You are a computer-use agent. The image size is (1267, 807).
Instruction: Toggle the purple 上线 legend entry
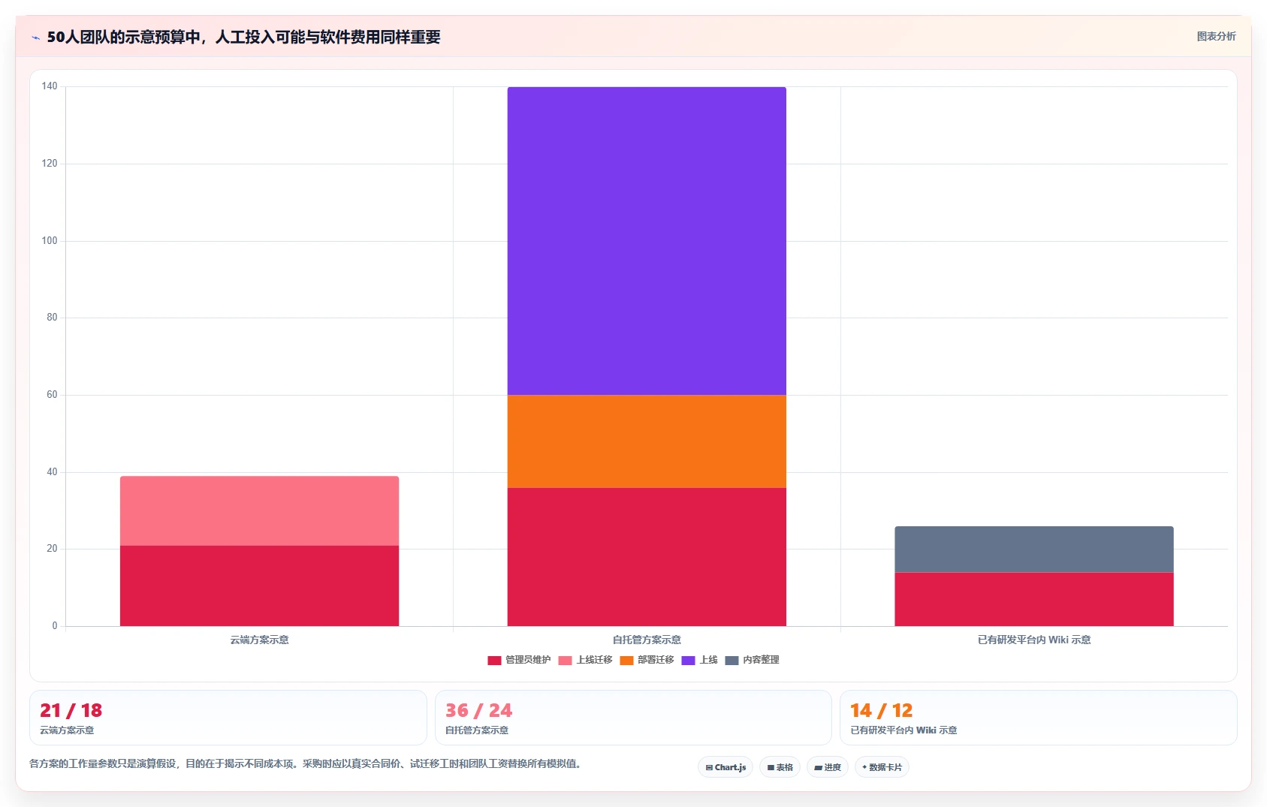700,660
